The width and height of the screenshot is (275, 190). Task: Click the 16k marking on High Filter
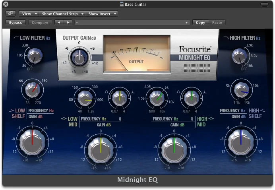pyautogui.click(x=250, y=66)
